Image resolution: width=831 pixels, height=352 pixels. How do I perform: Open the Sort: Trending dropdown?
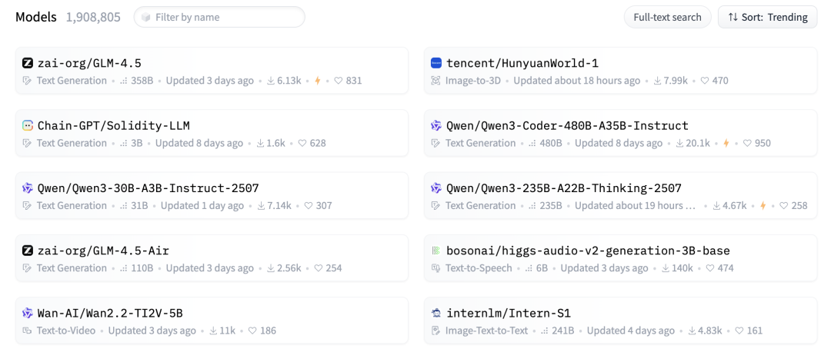click(767, 17)
